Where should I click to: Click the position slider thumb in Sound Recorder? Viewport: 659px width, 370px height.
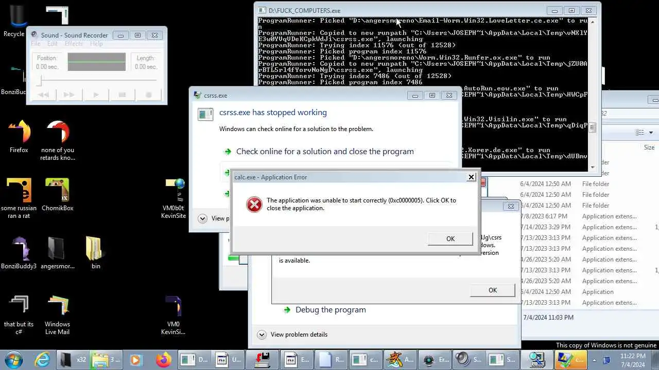point(39,80)
